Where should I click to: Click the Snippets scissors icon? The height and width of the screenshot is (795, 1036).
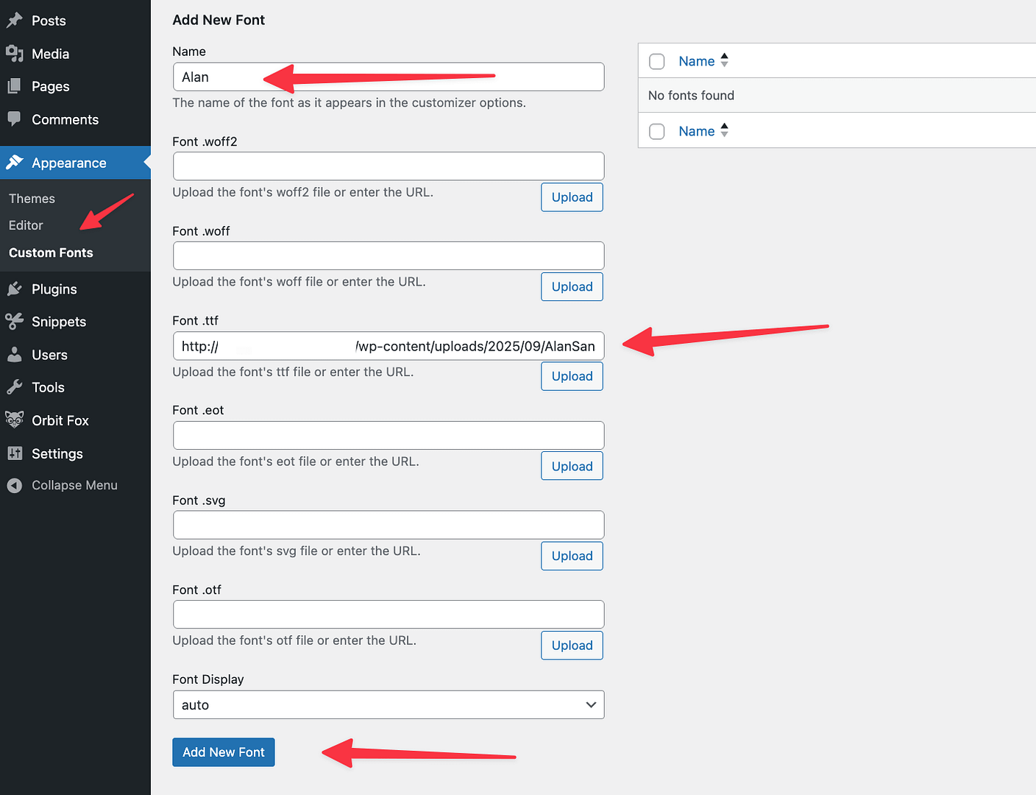(x=15, y=322)
